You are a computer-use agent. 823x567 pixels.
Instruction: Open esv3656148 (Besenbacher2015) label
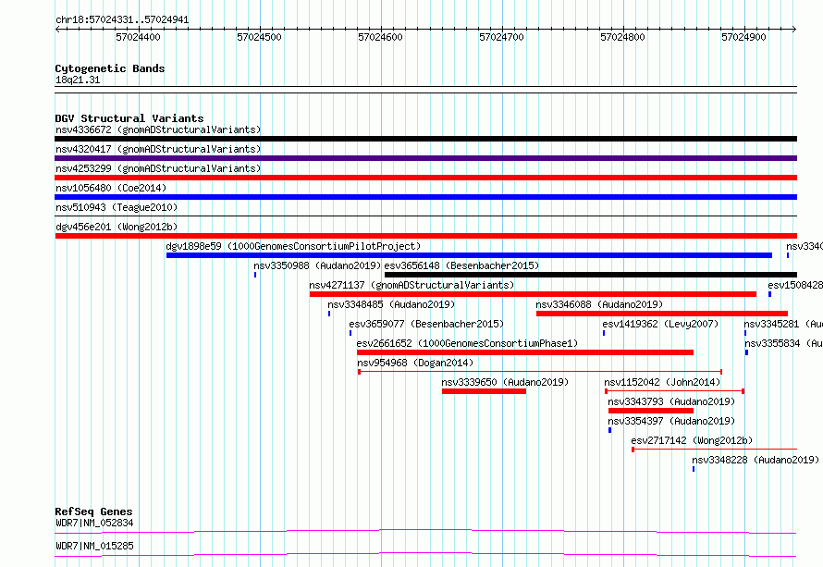coord(461,265)
